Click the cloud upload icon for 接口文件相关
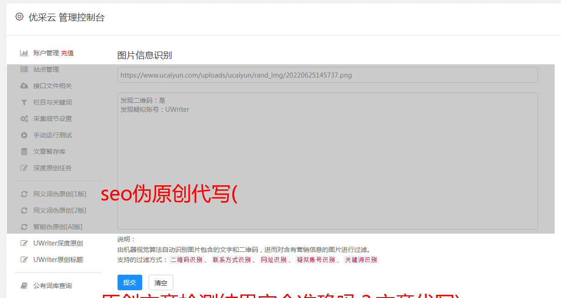This screenshot has width=561, height=298. coord(24,86)
